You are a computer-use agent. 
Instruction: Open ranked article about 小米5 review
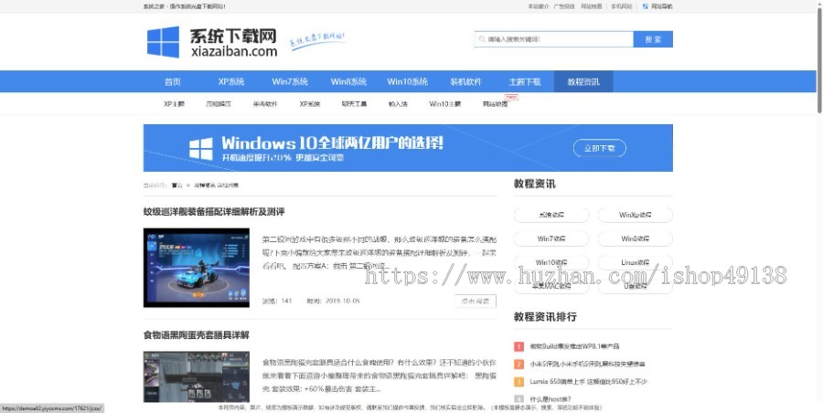[x=587, y=365]
